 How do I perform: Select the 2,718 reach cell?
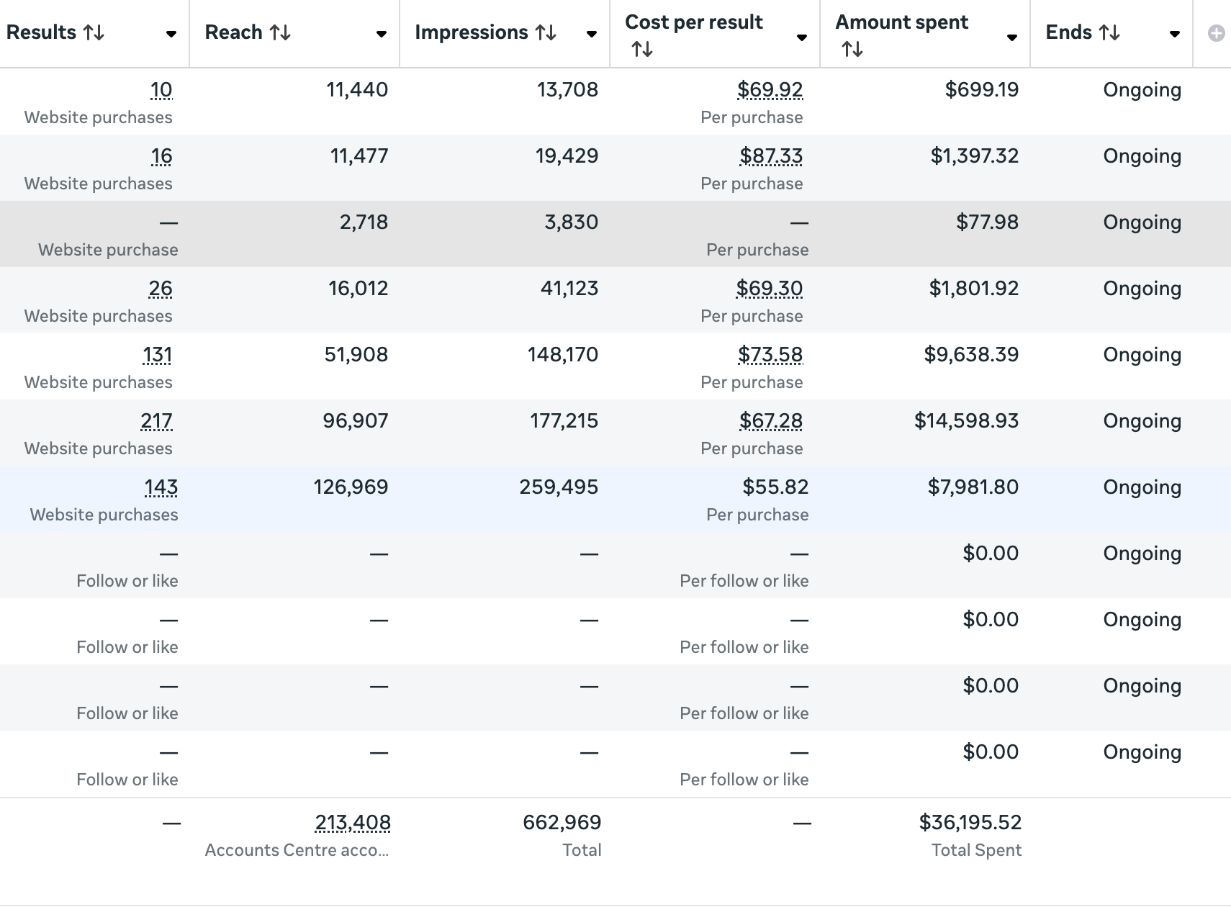(364, 222)
